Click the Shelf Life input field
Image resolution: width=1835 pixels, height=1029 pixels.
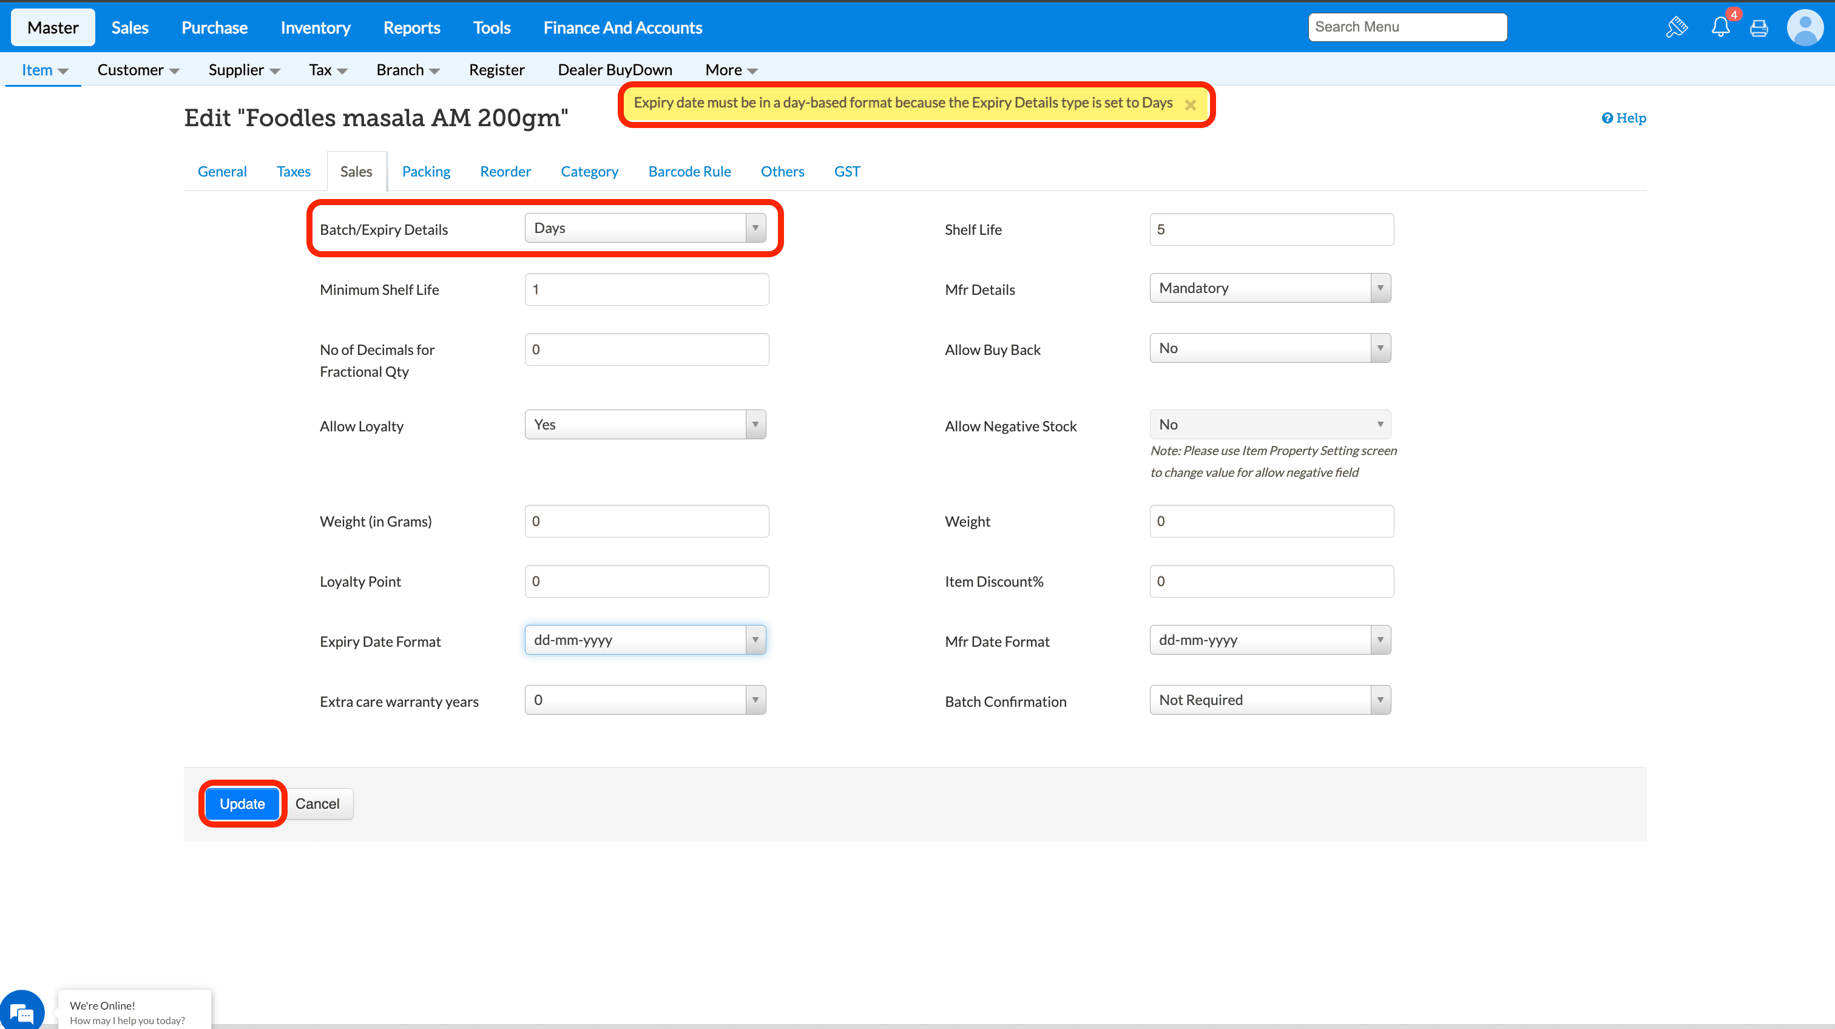click(1271, 229)
